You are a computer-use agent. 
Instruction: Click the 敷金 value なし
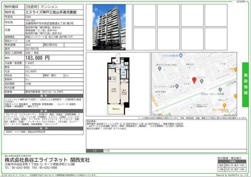(28, 67)
